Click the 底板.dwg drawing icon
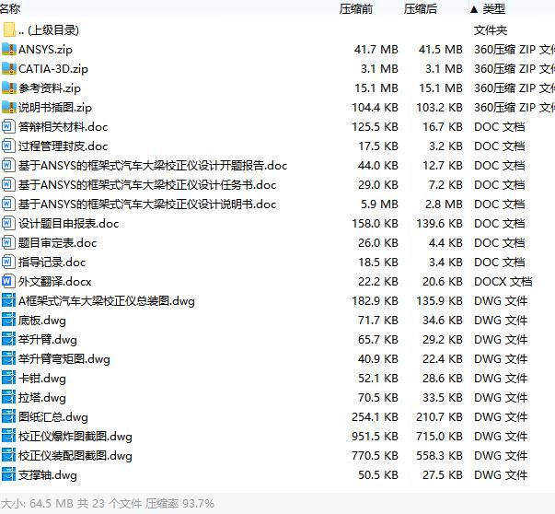 8,321
